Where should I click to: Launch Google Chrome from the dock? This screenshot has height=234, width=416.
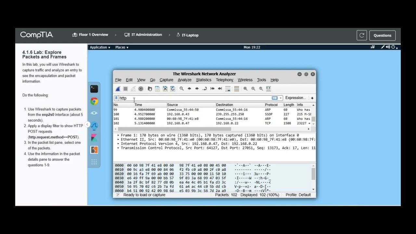[x=94, y=101]
